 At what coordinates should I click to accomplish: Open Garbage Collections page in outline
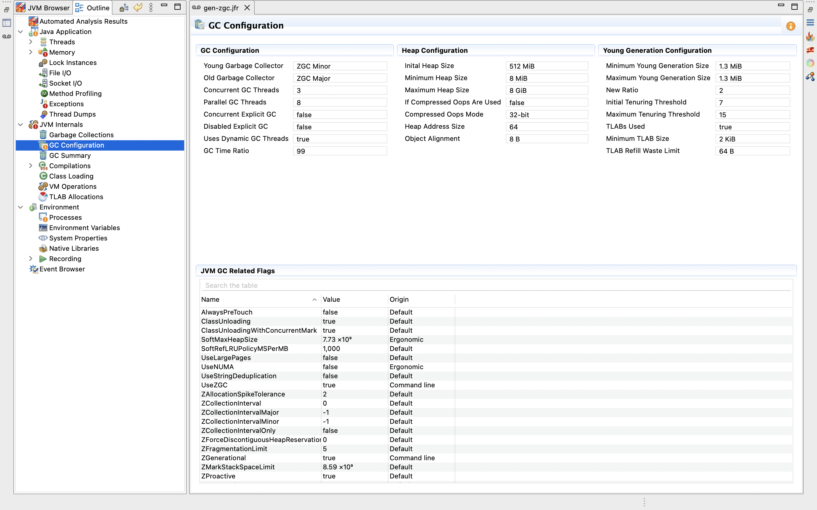coord(81,135)
